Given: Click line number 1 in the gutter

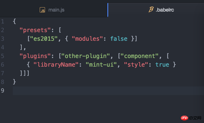Looking at the screenshot, I should point(3,22).
